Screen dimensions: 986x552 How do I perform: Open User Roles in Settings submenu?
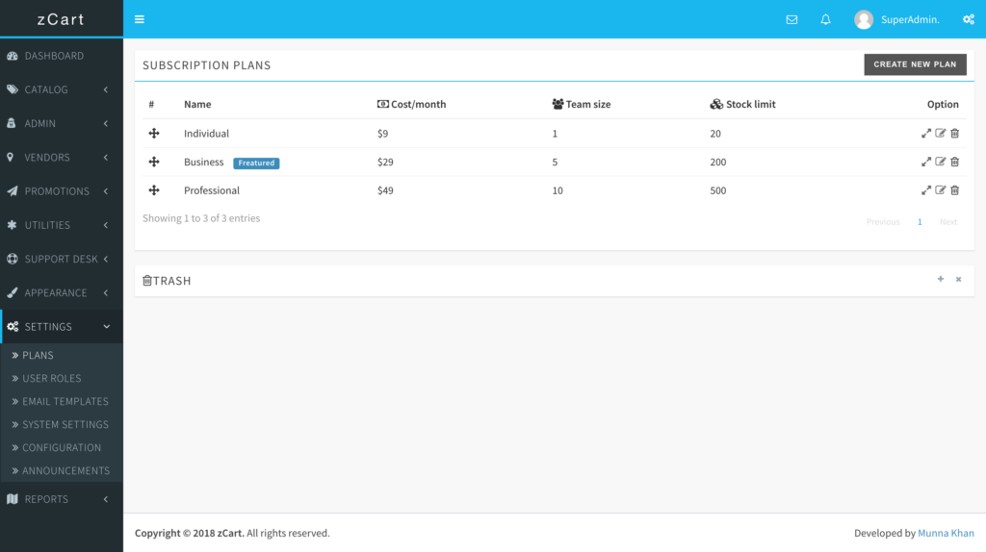[x=52, y=378]
